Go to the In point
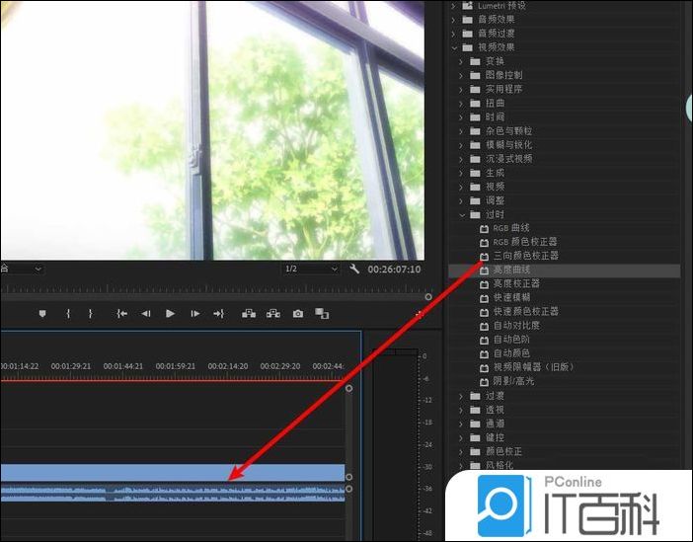Image resolution: width=693 pixels, height=542 pixels. click(122, 313)
